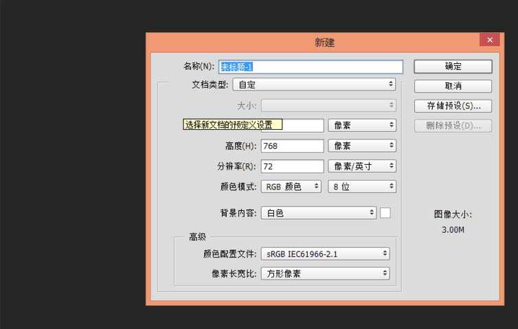Expand the 8 位 bit depth dropdown
The width and height of the screenshot is (518, 329).
click(362, 186)
